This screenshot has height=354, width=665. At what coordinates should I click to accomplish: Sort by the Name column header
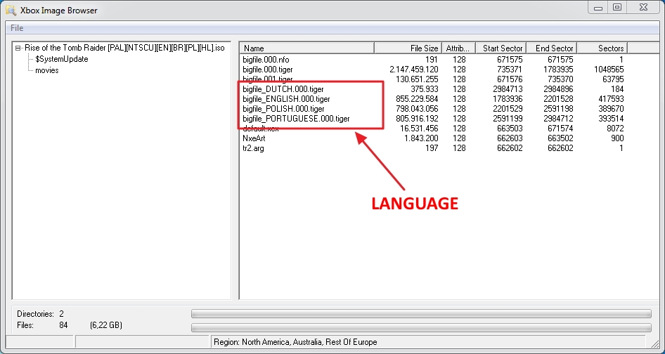pos(306,48)
